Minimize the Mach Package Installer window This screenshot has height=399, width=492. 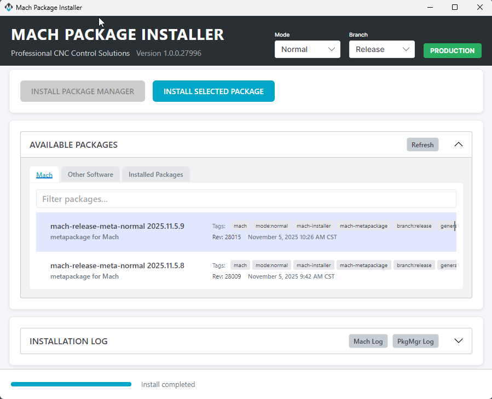[x=430, y=7]
